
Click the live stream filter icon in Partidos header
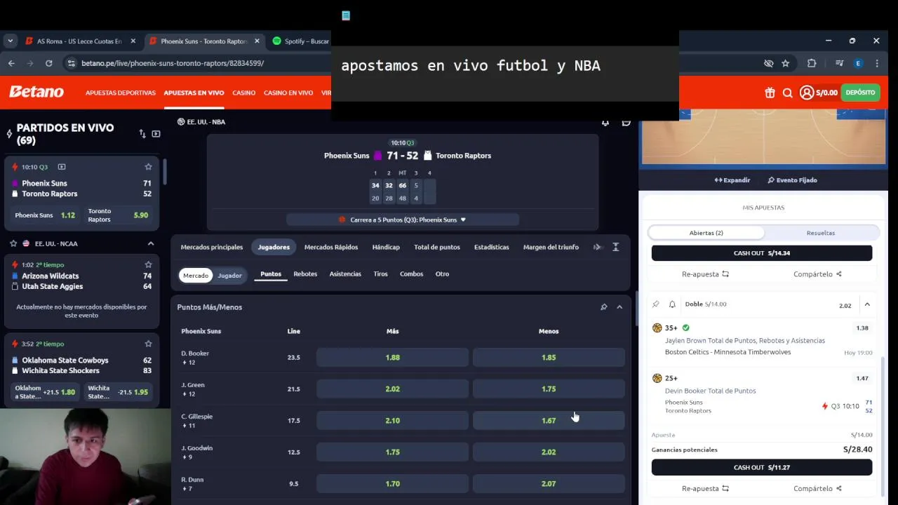click(x=156, y=133)
